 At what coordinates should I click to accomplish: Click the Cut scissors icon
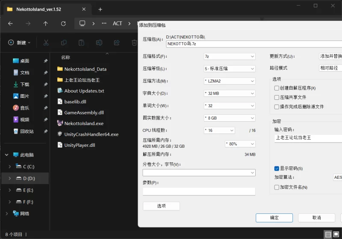point(46,42)
